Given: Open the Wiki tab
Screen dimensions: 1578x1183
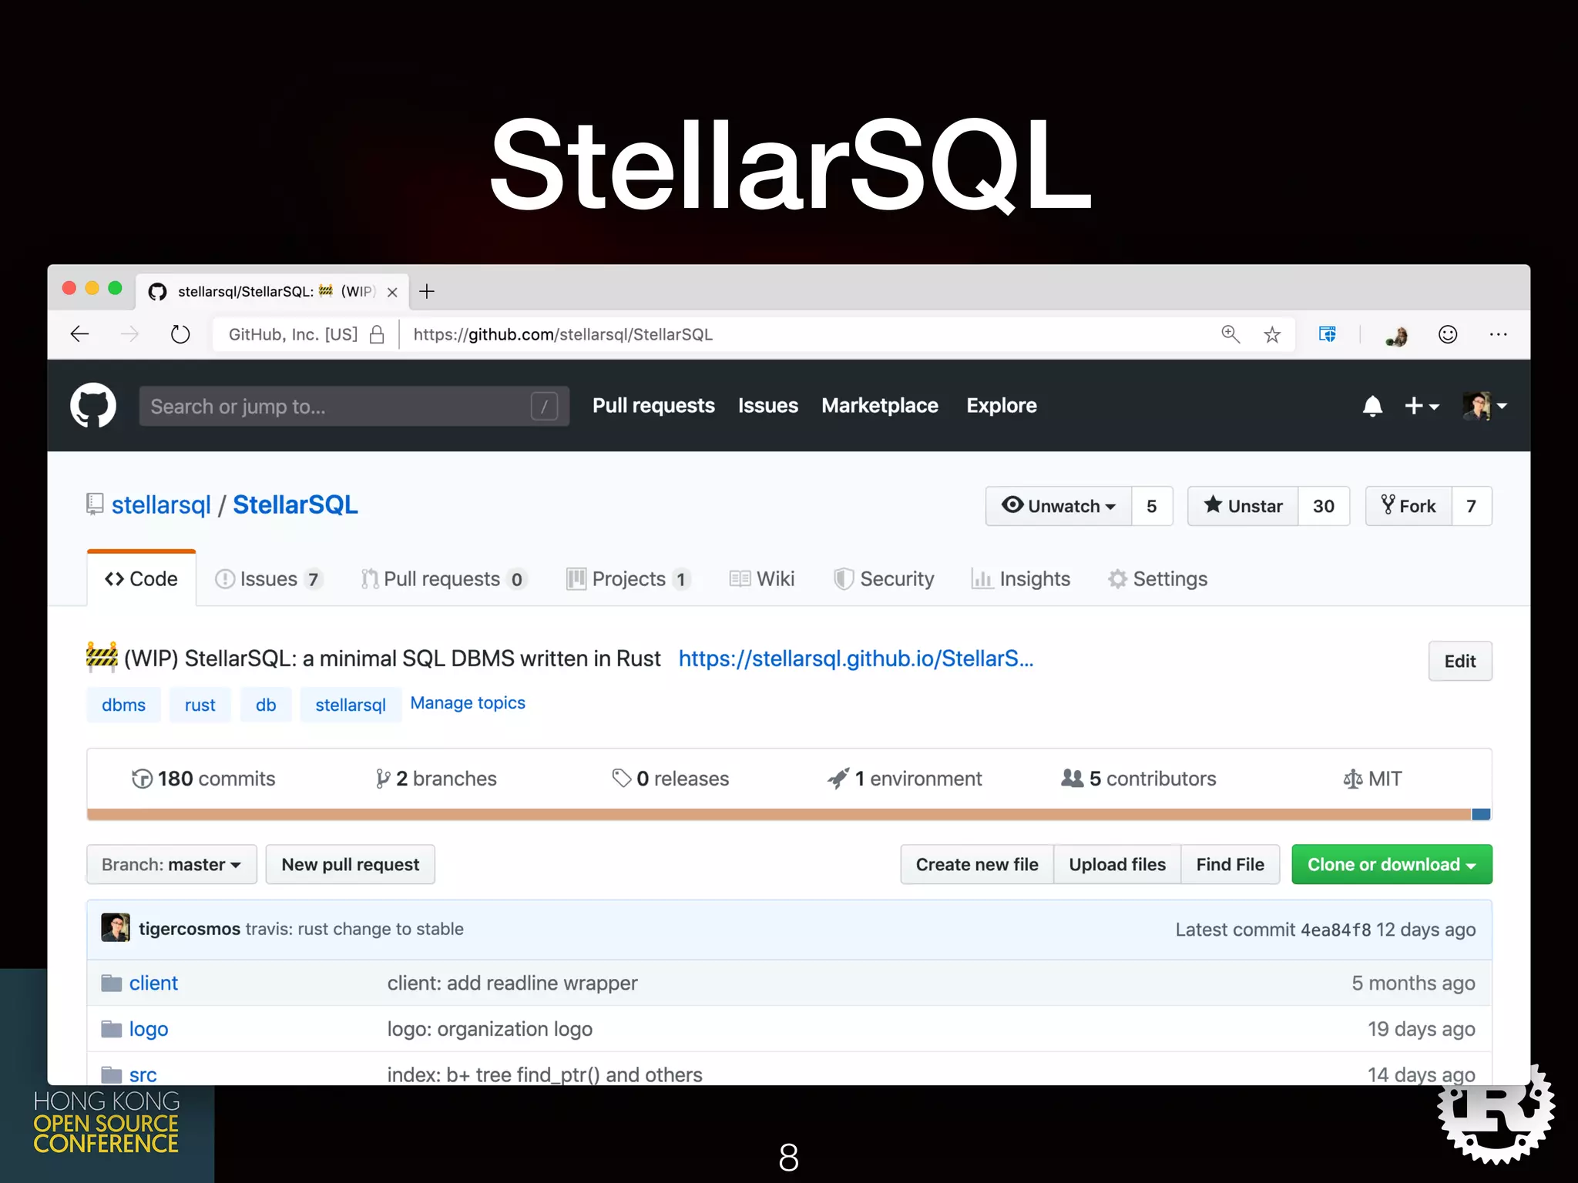Looking at the screenshot, I should 762,579.
